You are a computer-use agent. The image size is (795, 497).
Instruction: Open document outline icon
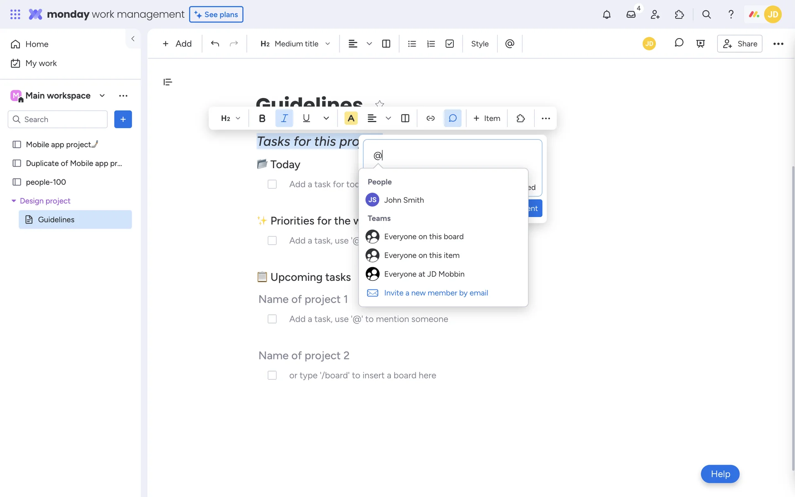click(x=168, y=82)
